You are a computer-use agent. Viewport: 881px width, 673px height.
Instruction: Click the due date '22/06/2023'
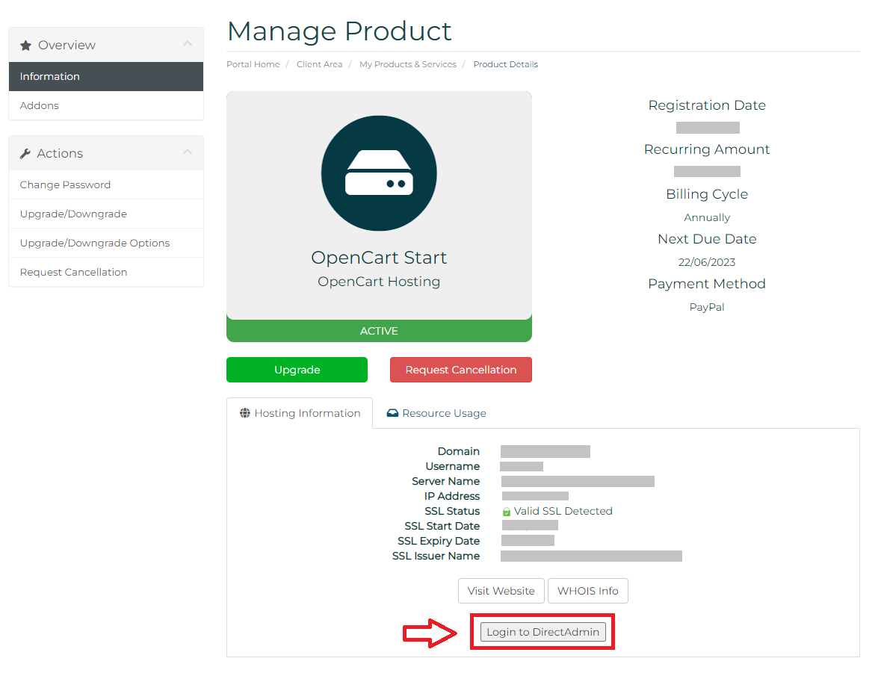coord(707,262)
